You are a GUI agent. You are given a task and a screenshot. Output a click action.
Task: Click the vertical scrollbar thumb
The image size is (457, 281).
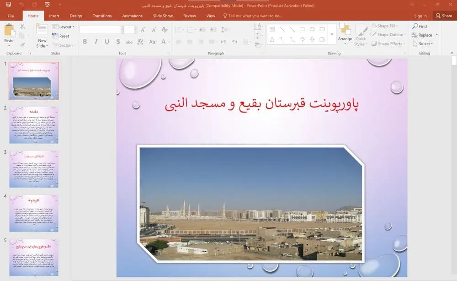point(454,60)
